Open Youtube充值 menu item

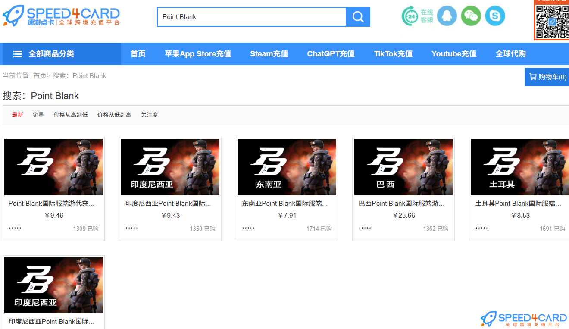click(454, 54)
